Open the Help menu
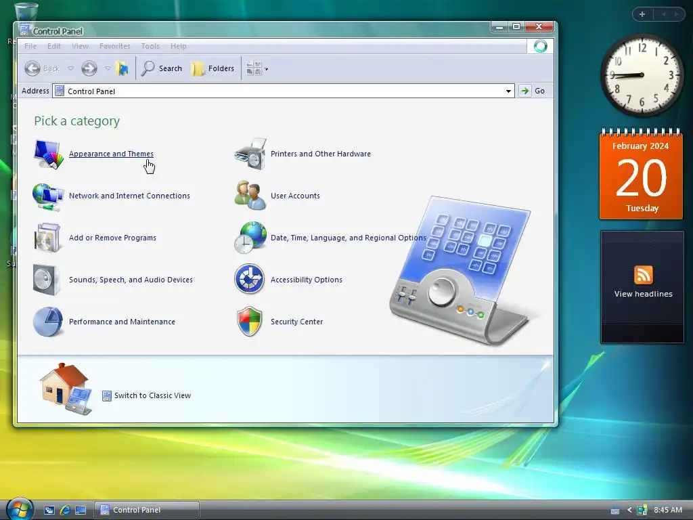The width and height of the screenshot is (693, 520). coord(179,46)
